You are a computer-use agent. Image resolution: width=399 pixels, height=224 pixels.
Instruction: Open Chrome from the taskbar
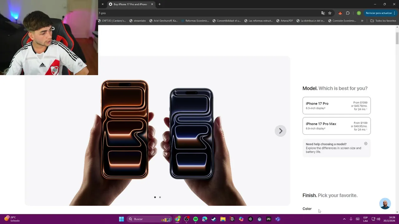pos(177,219)
